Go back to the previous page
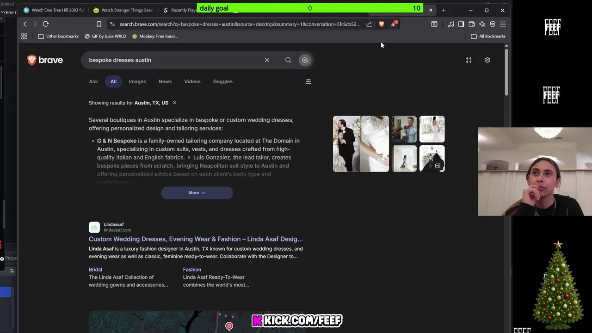This screenshot has width=592, height=333. 25,24
